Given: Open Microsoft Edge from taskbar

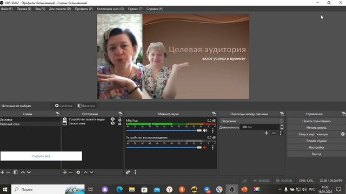Looking at the screenshot, I should (119, 189).
